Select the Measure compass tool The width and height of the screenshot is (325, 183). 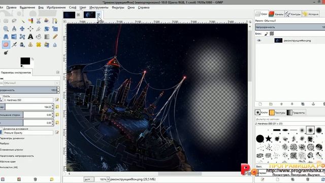(x=14, y=29)
